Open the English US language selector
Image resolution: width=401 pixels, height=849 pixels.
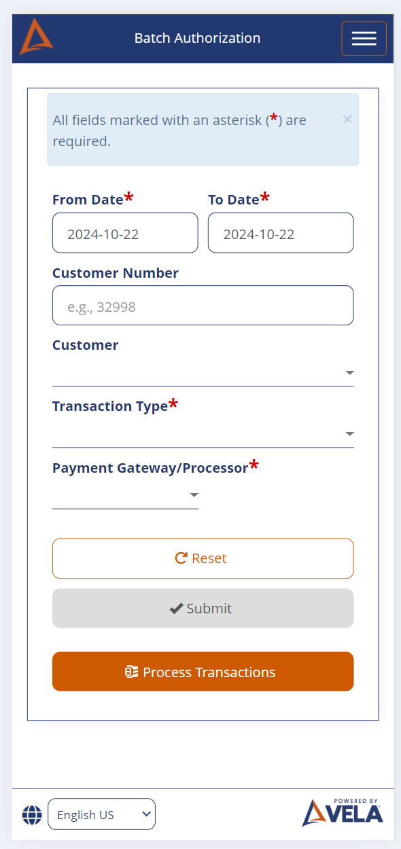(101, 814)
